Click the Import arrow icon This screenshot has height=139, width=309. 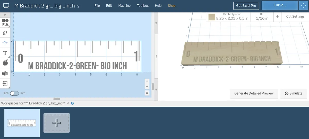(x=5, y=83)
